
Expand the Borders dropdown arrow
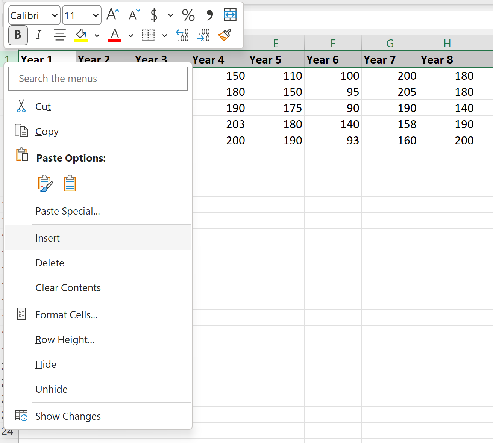pos(164,35)
